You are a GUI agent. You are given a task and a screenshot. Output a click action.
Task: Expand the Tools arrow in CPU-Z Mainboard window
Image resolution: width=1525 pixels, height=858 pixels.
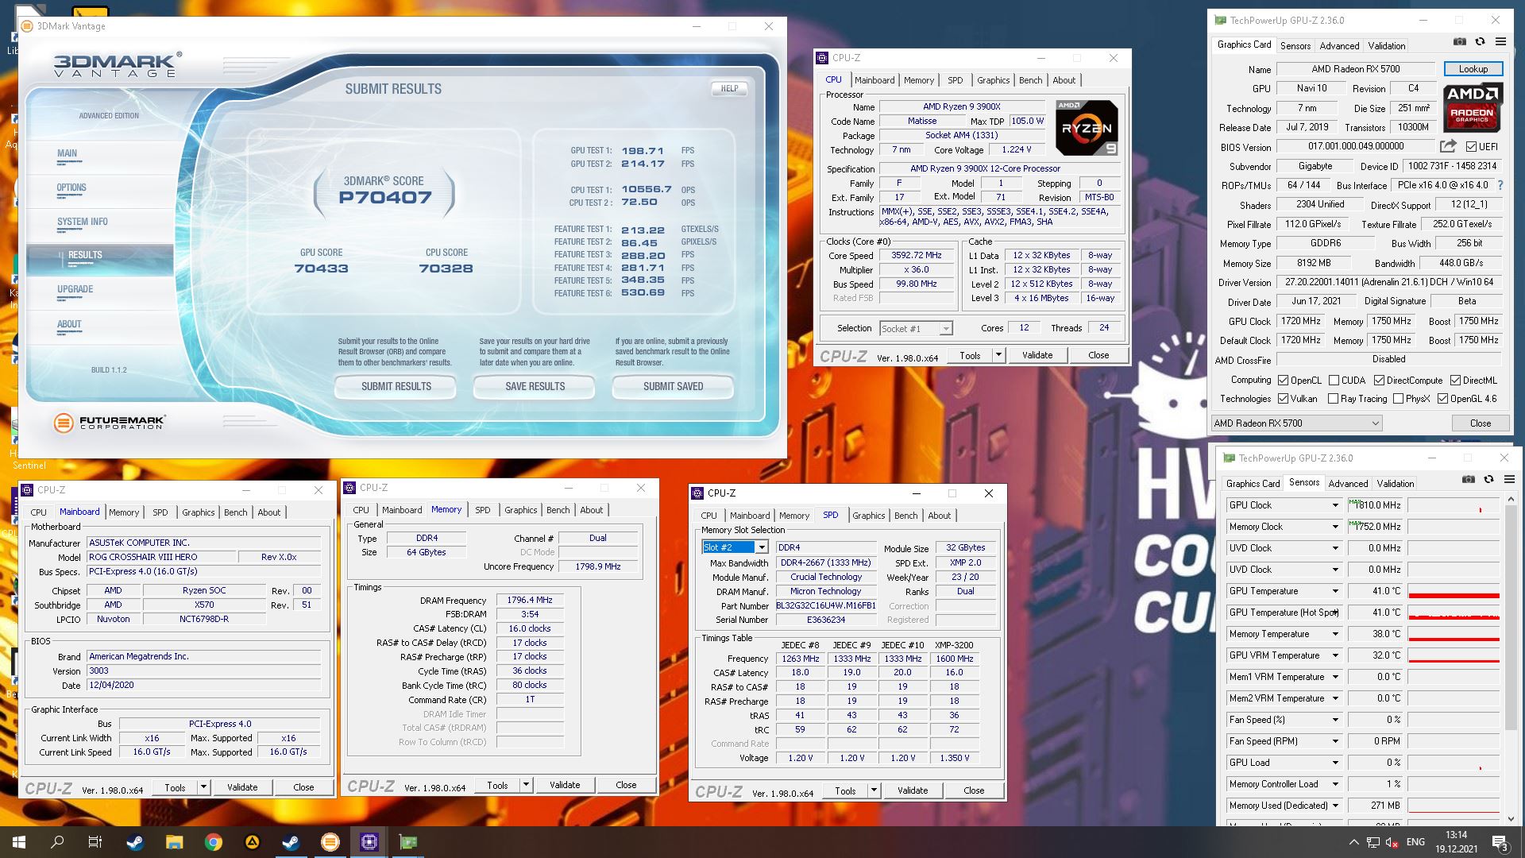203,787
